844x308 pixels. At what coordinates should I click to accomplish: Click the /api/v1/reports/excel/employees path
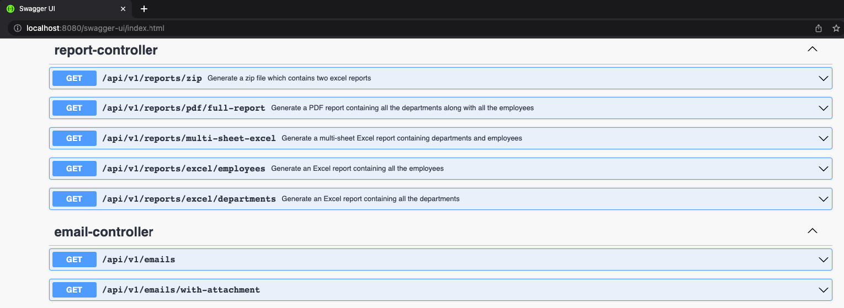click(x=184, y=169)
